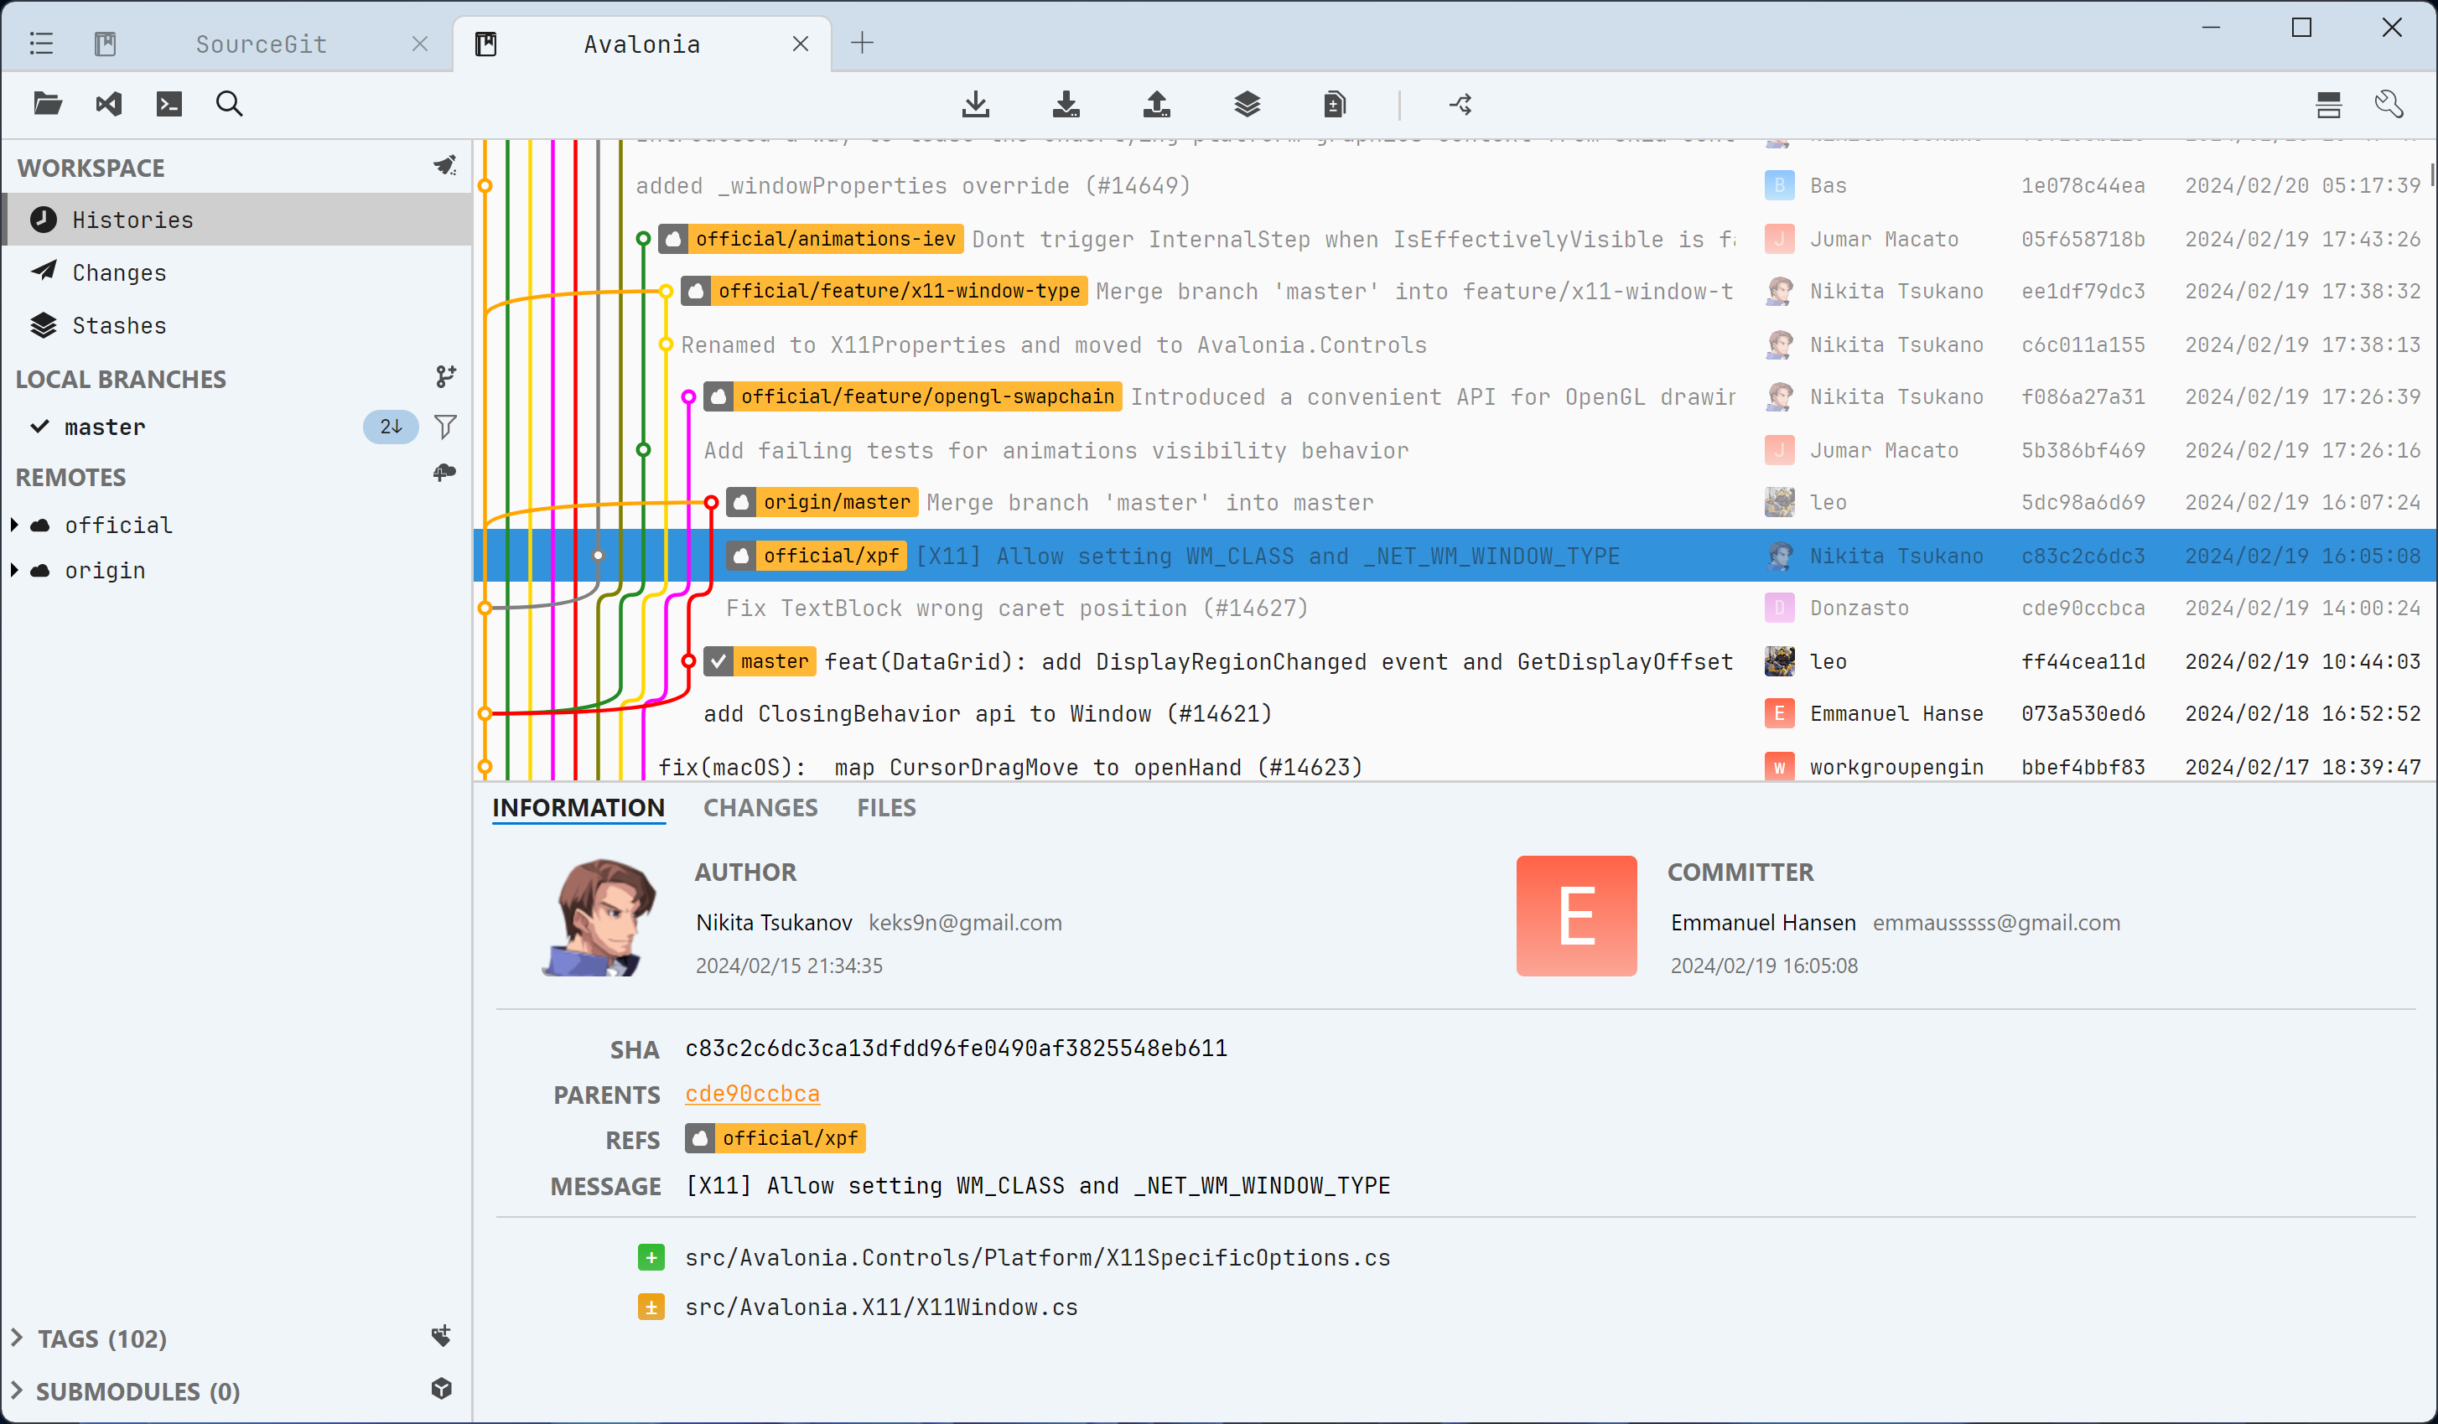This screenshot has height=1424, width=2438.
Task: Click the create new branch icon
Action: pyautogui.click(x=444, y=377)
